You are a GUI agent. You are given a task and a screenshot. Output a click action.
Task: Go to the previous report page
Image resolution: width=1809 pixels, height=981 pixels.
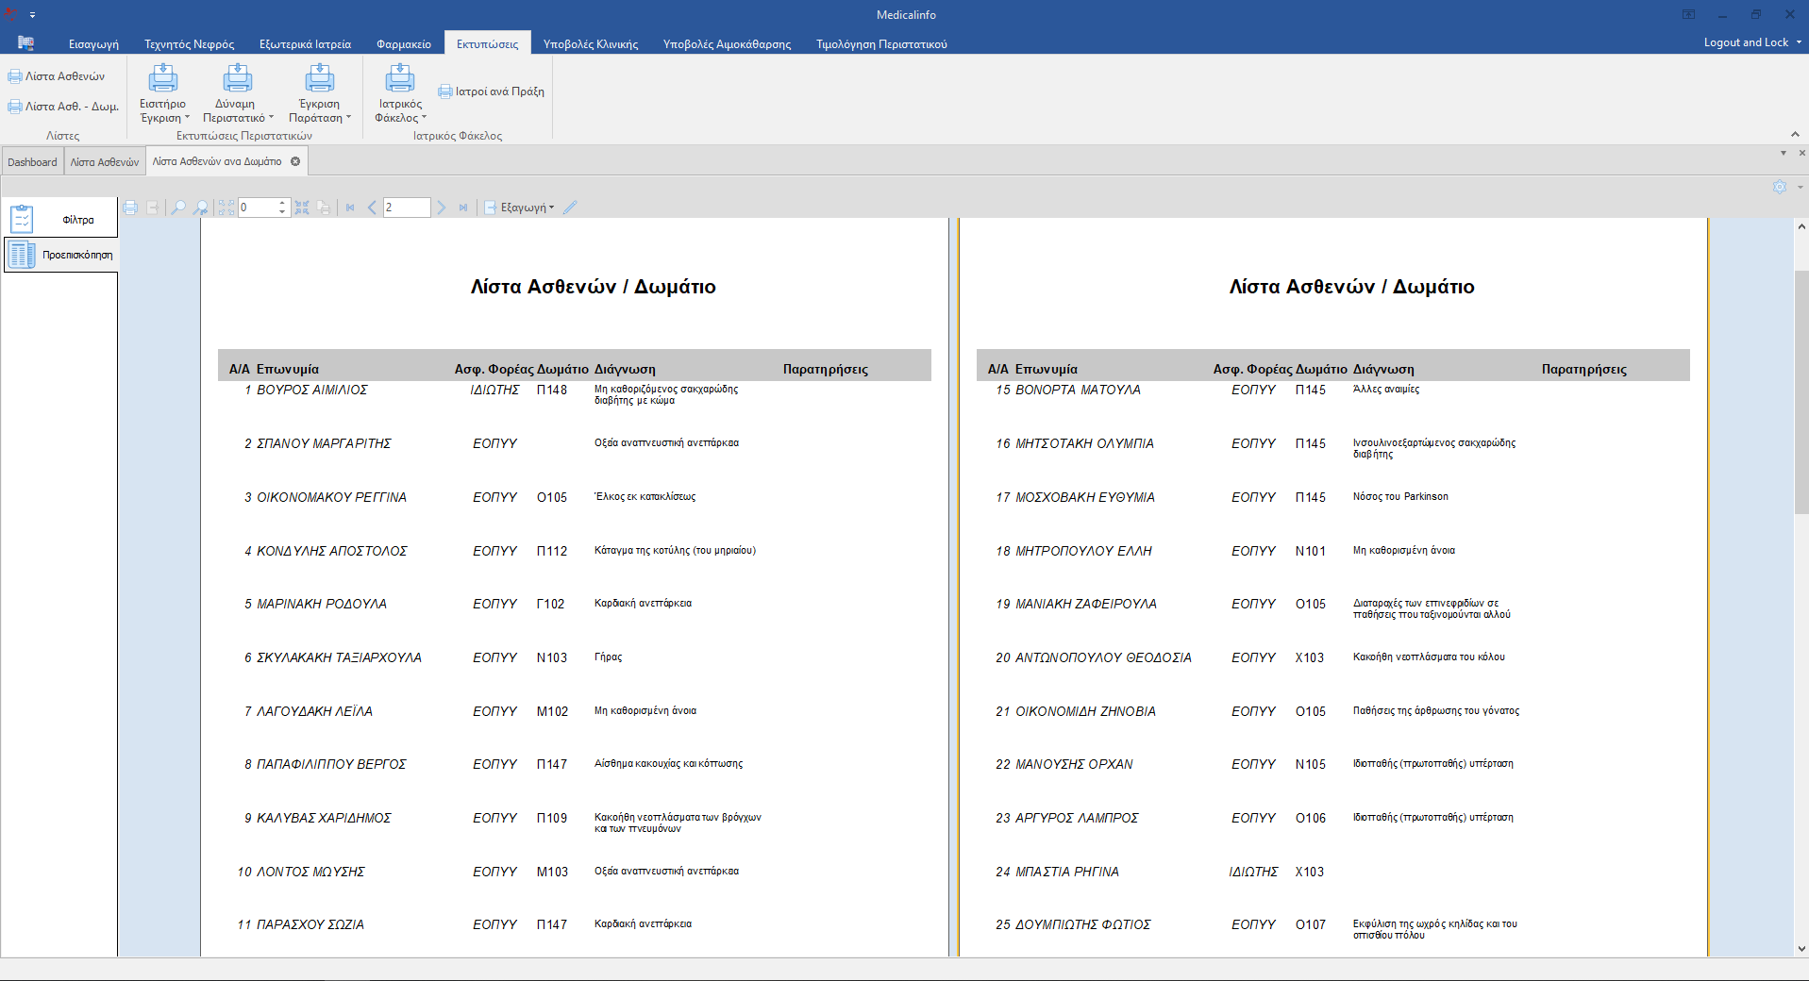point(372,208)
